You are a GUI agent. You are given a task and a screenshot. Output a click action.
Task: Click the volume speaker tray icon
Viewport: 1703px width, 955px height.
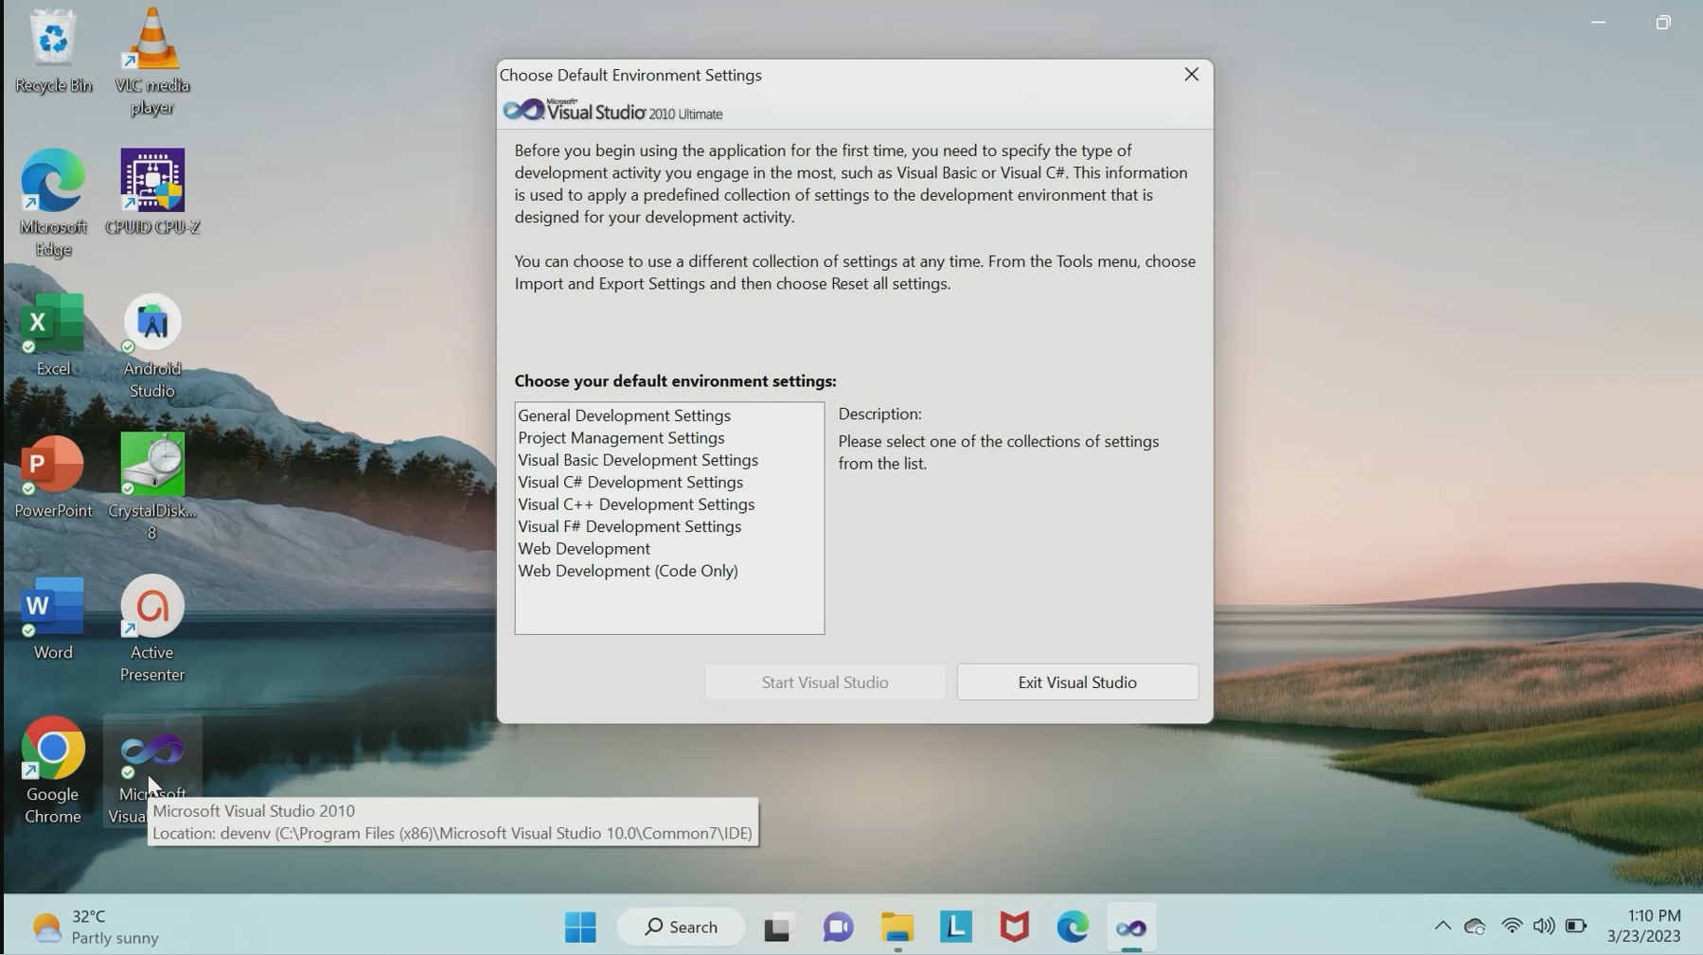1544,927
